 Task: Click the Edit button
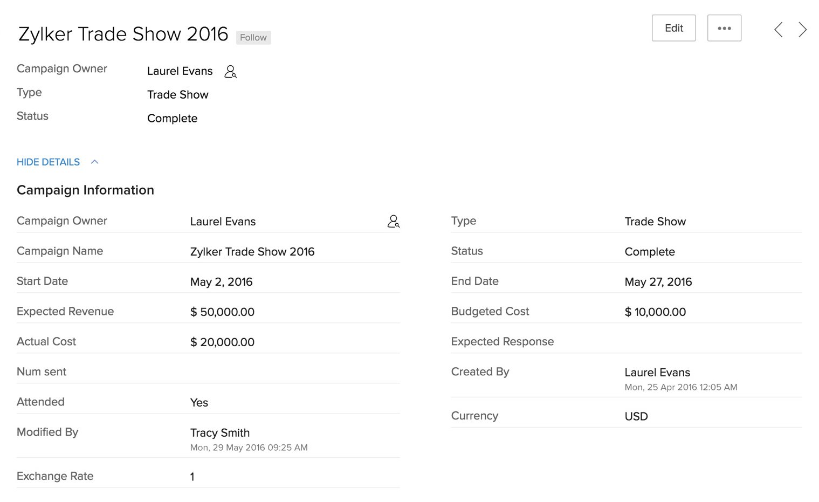tap(673, 28)
